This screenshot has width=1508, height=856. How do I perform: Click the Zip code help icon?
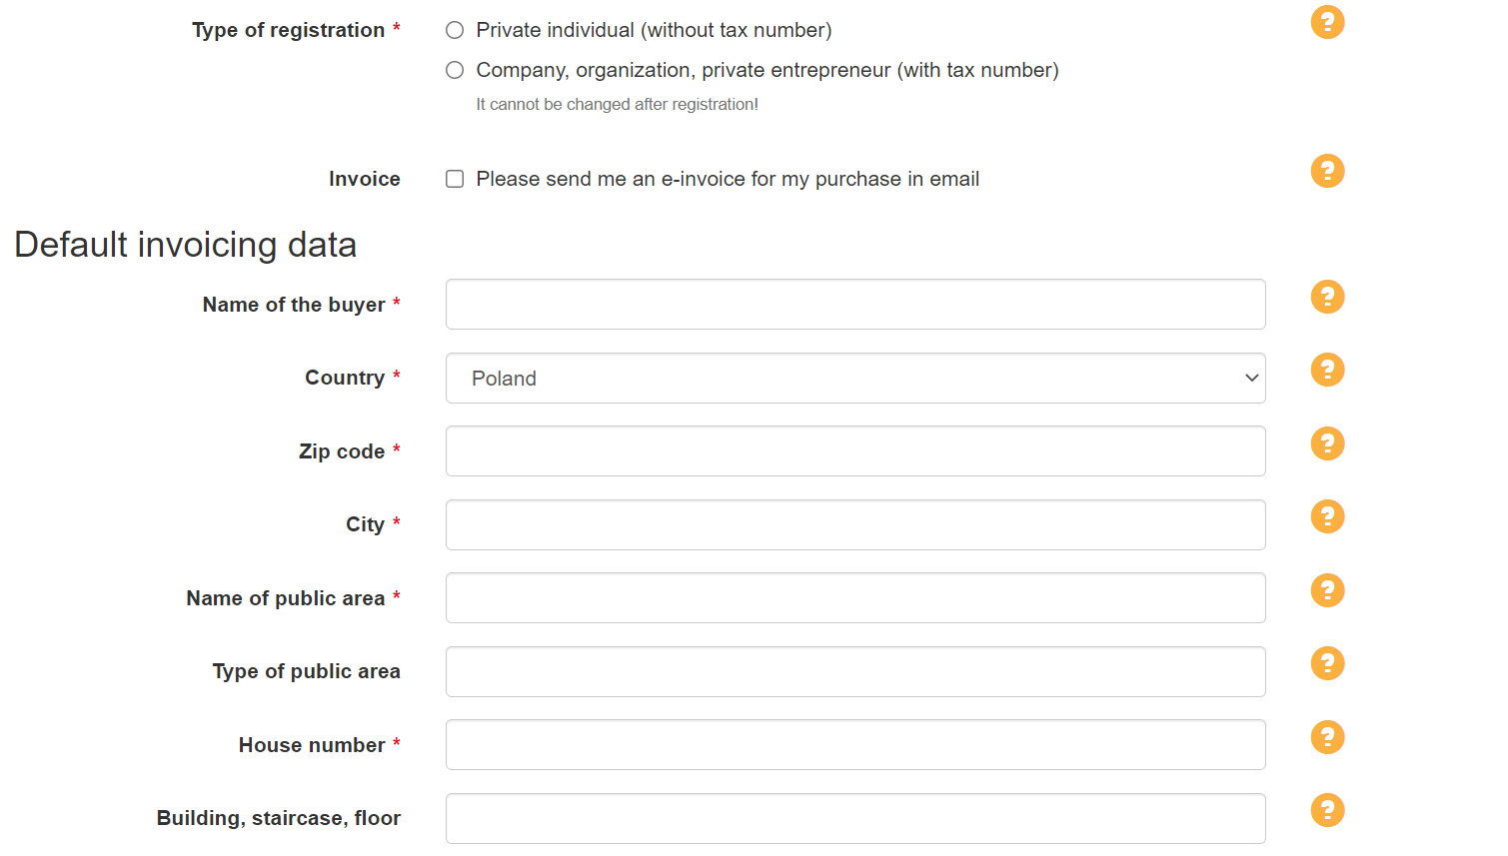1327,443
